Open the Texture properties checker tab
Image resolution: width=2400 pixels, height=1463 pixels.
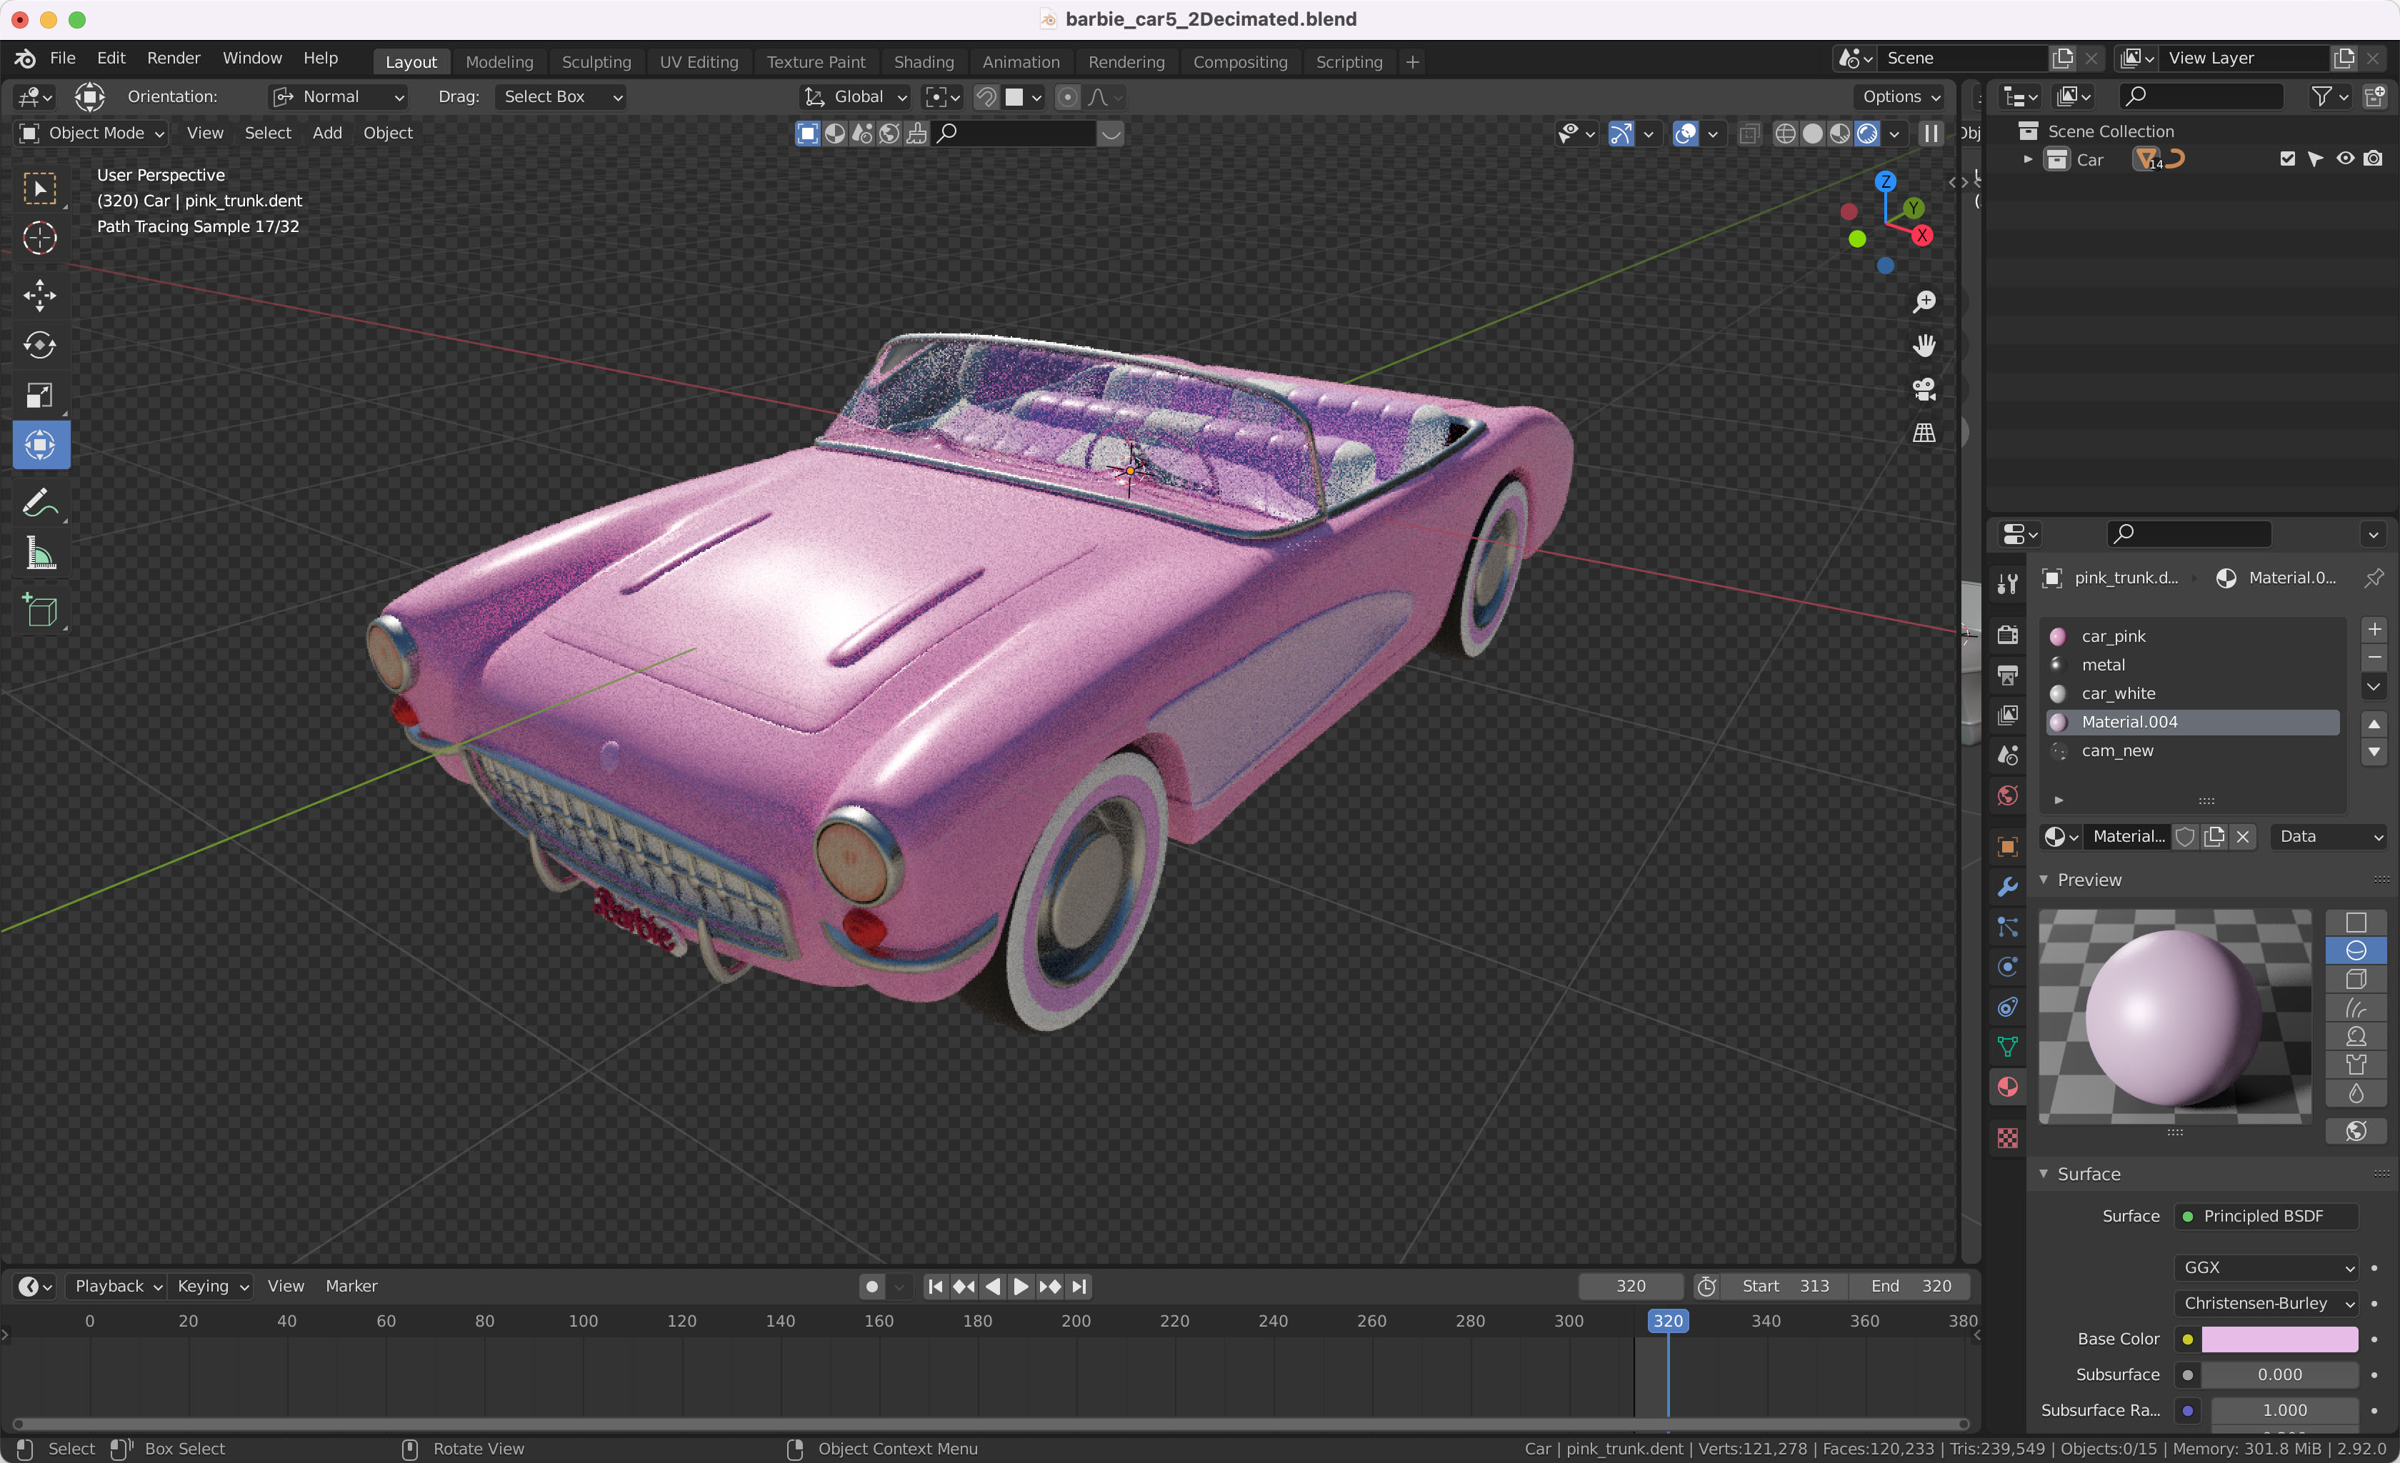pos(2007,1138)
